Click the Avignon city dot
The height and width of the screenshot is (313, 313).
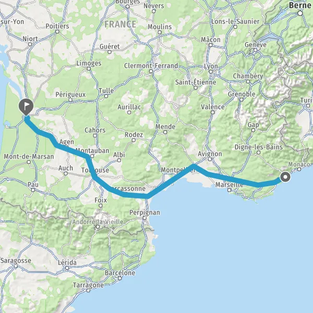[210, 160]
